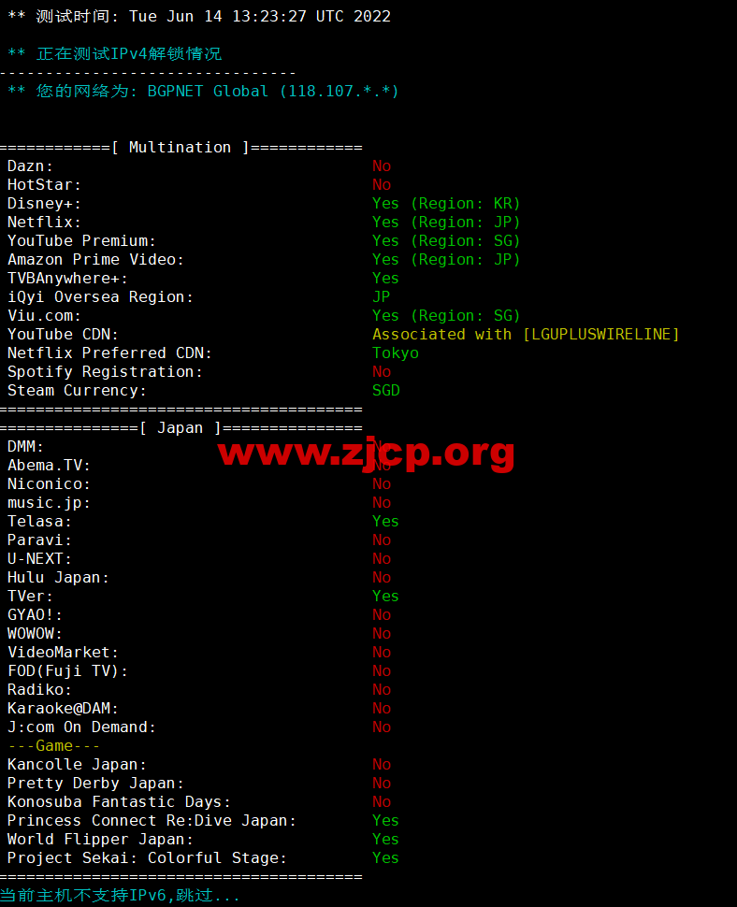Click the TVer label
Screen dimensions: 737x907
(x=30, y=596)
